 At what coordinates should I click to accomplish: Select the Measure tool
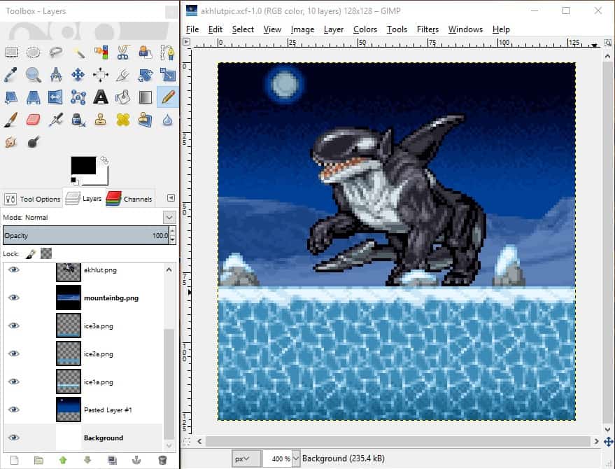coord(56,75)
